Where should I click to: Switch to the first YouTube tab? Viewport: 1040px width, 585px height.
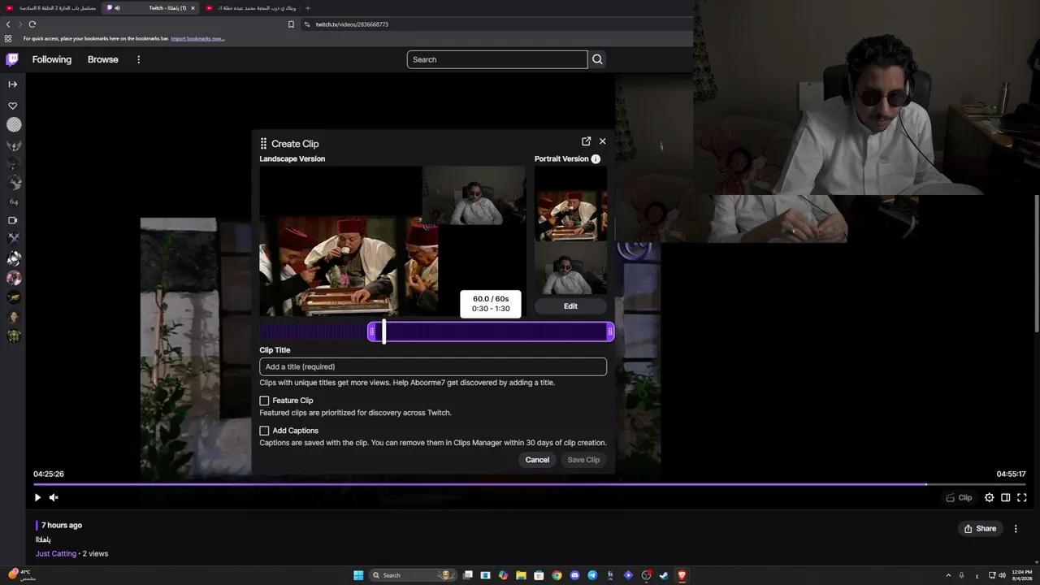52,8
